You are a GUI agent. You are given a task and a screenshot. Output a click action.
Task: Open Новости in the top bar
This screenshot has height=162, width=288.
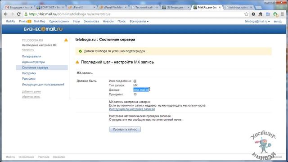click(x=108, y=21)
